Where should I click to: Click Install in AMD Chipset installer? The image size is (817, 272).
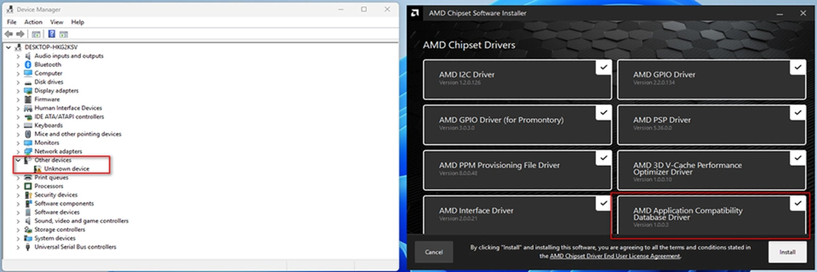tap(787, 252)
